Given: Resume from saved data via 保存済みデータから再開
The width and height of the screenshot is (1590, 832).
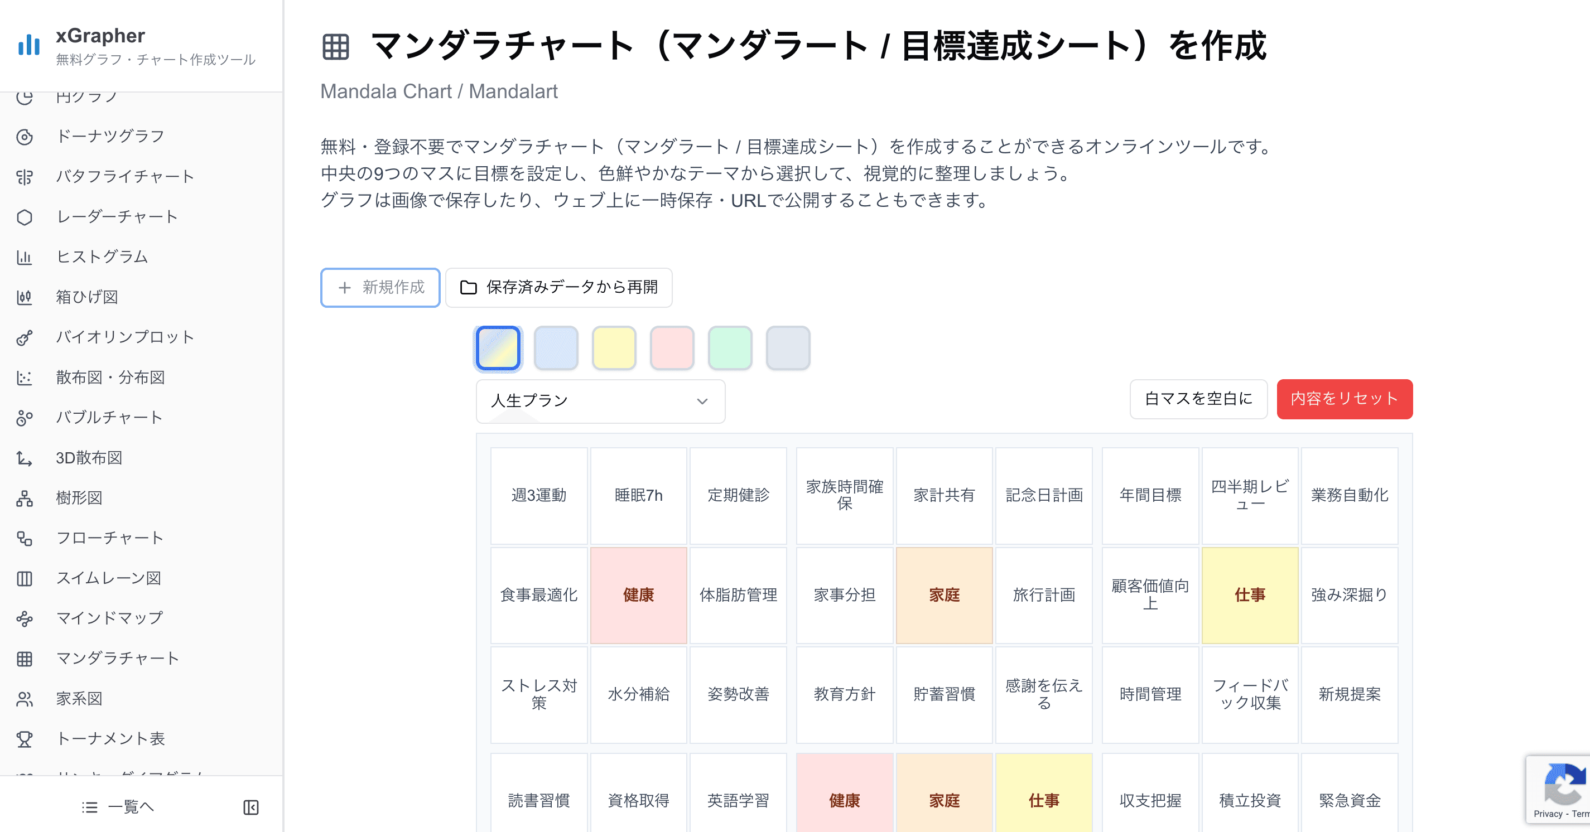Looking at the screenshot, I should pos(558,287).
